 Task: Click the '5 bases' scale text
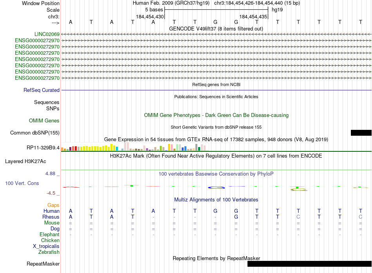tap(154, 10)
